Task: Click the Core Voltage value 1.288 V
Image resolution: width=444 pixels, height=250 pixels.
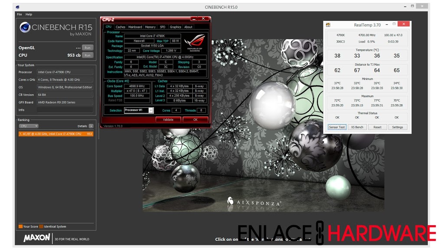Action: tap(171, 51)
